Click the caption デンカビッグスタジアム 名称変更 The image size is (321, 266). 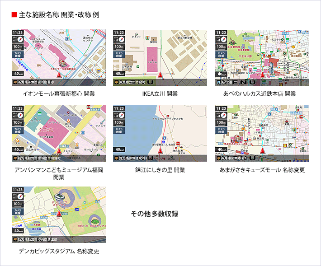[59, 251]
